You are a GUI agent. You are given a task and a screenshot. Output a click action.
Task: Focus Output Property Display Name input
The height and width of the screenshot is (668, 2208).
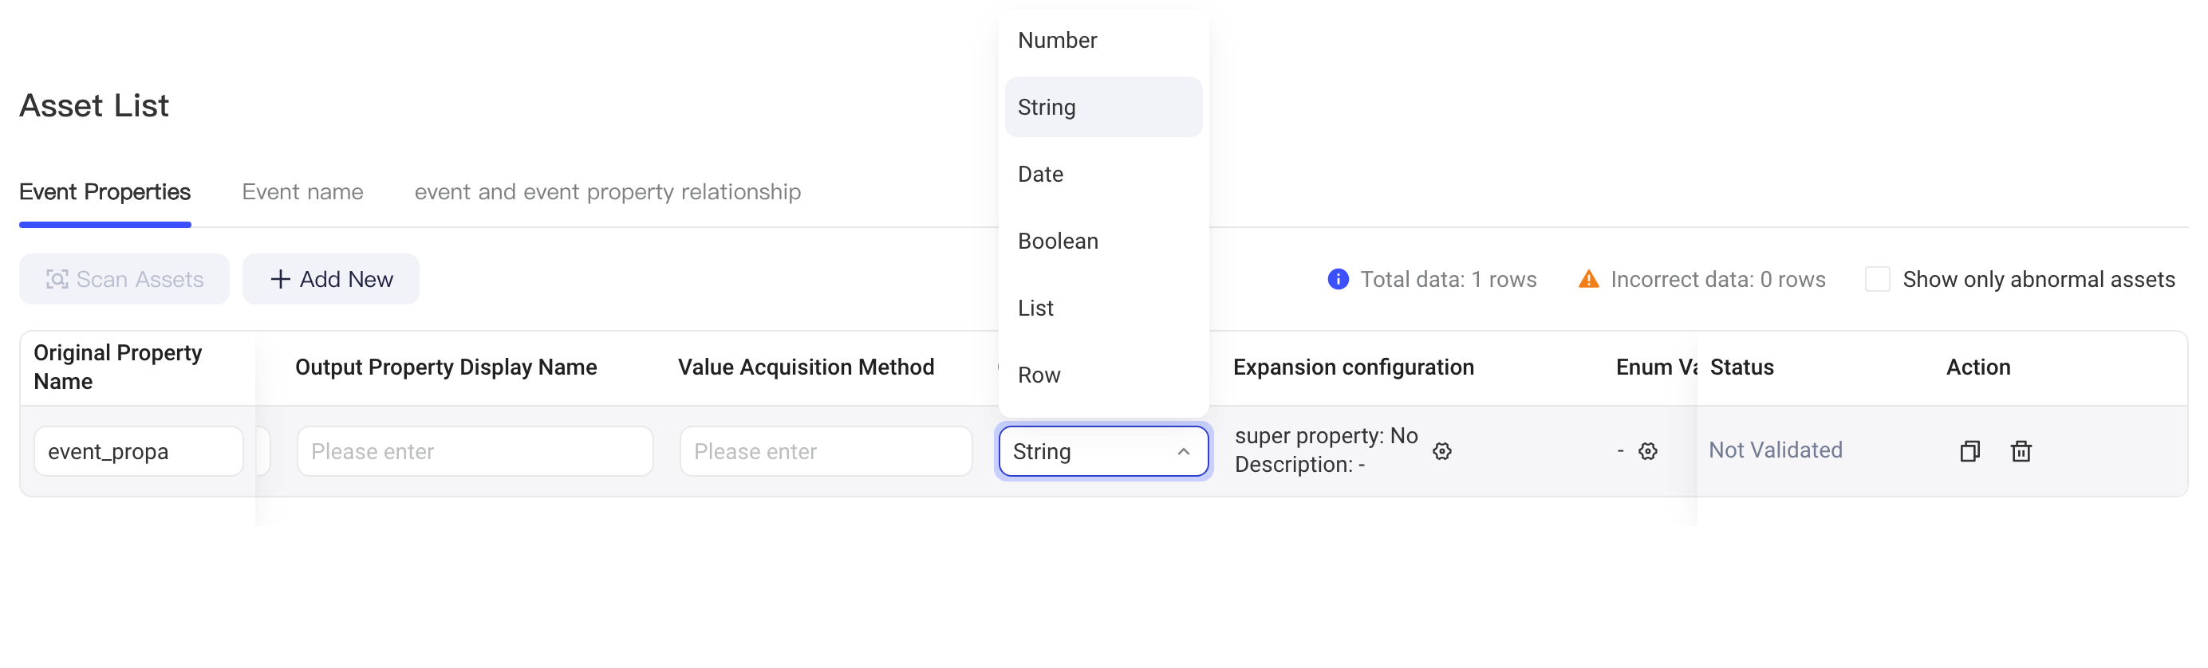(475, 451)
